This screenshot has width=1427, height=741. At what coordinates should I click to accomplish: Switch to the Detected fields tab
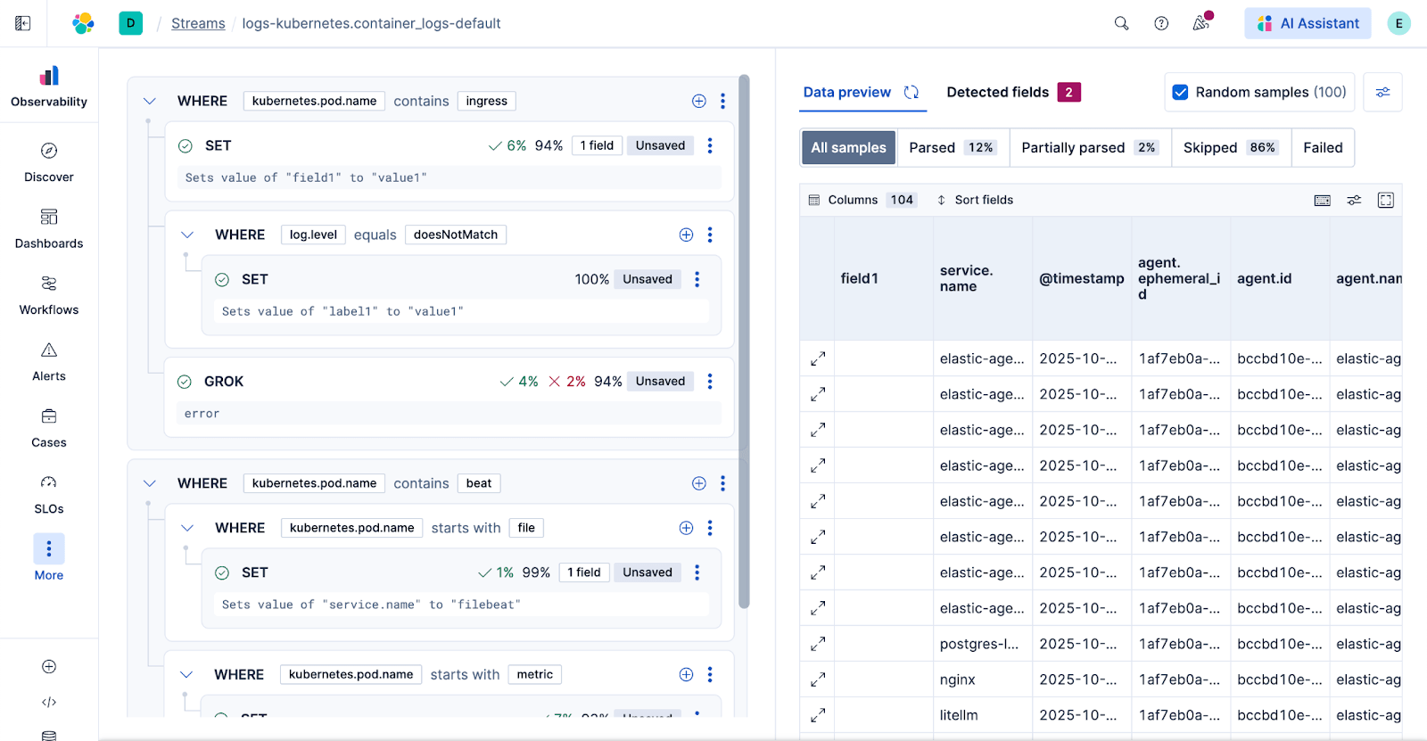point(997,92)
